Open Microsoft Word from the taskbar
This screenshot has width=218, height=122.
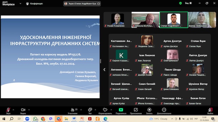pyautogui.click(x=74, y=119)
